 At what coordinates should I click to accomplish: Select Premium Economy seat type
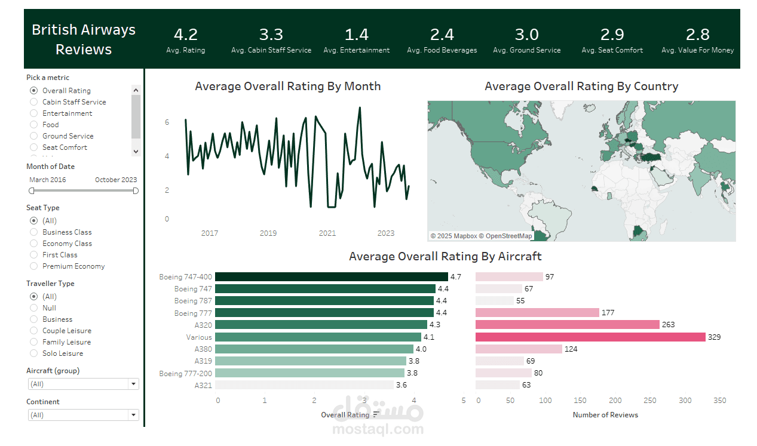click(x=33, y=266)
